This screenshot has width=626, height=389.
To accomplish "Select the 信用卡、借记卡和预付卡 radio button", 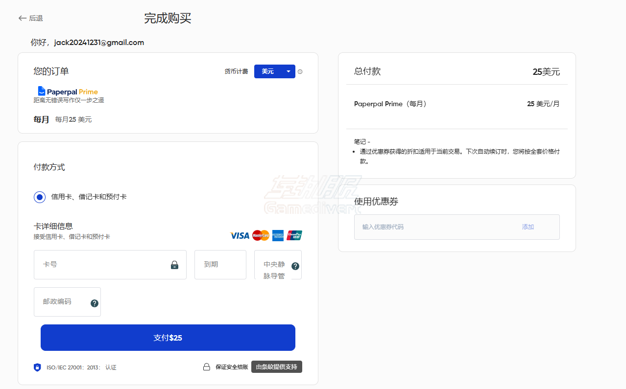I will coord(40,197).
